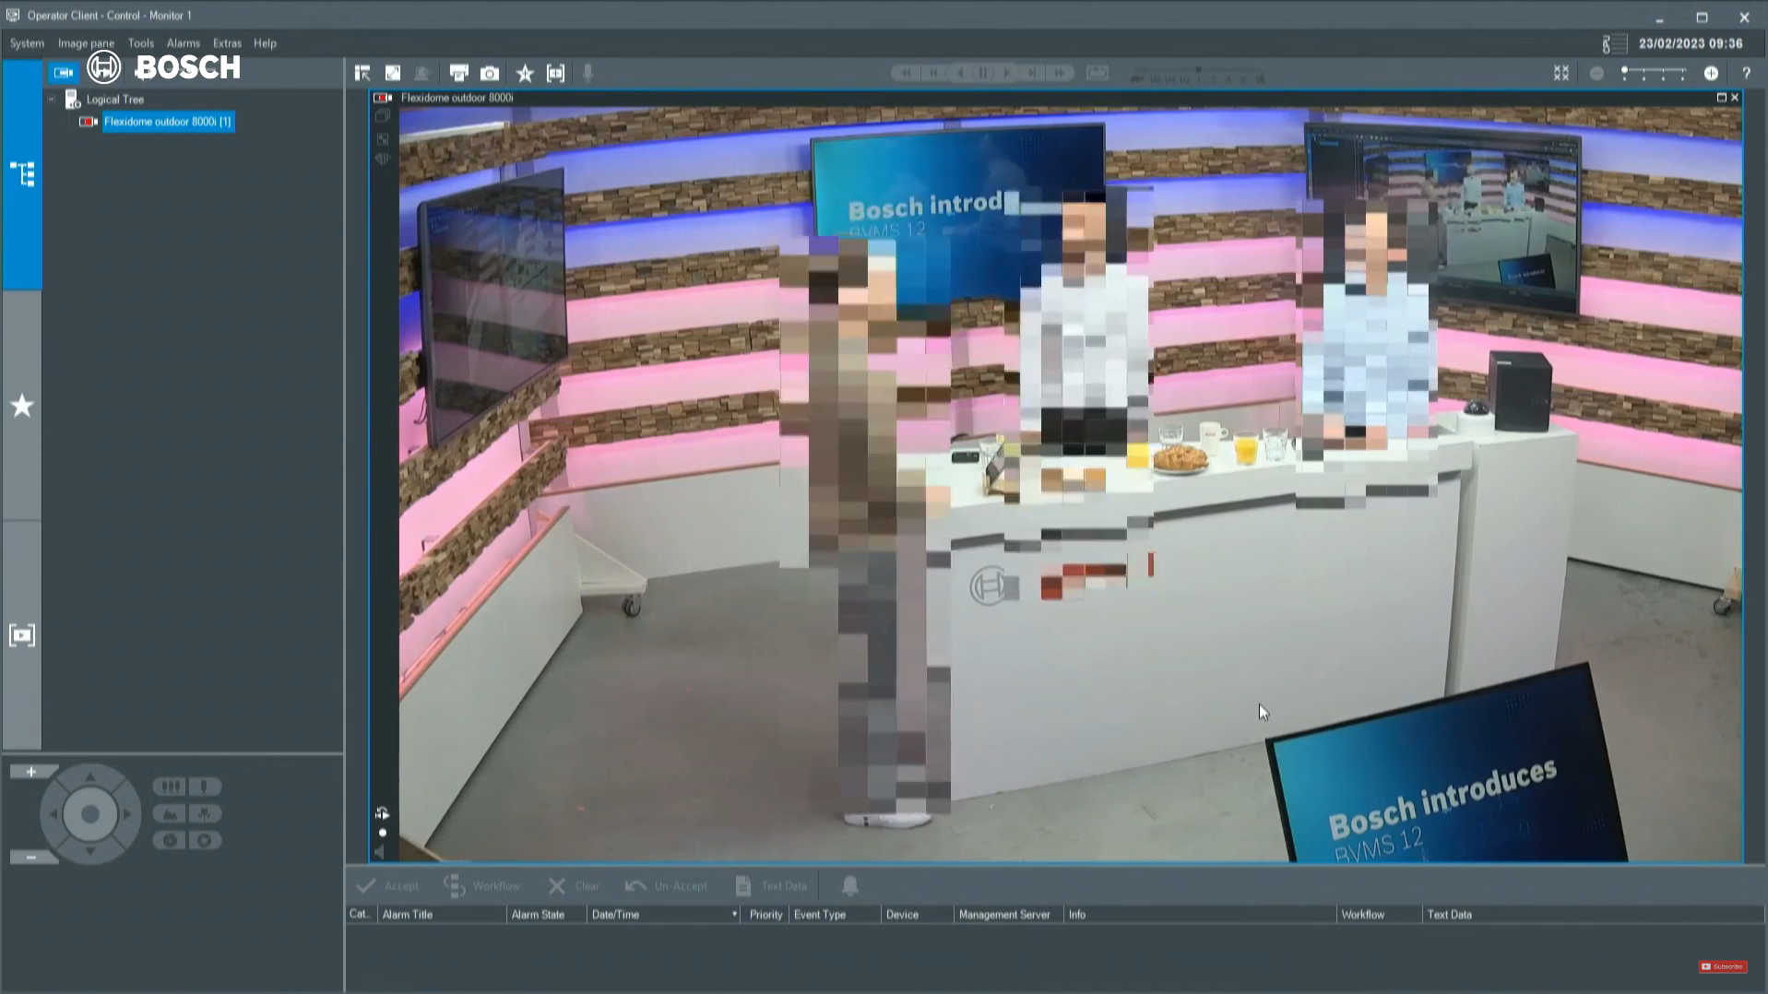Open the Tools menu
1768x994 pixels.
coord(140,43)
